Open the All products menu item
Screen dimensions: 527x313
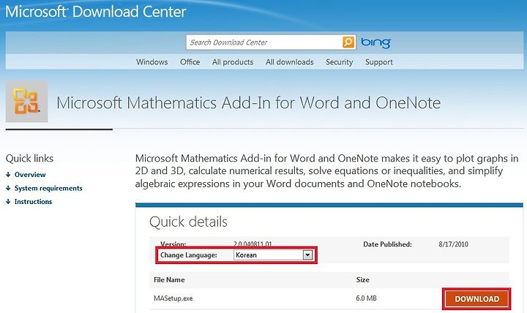[233, 62]
